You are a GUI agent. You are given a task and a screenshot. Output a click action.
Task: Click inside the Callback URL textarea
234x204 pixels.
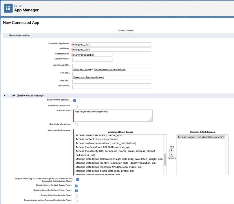click(x=113, y=116)
